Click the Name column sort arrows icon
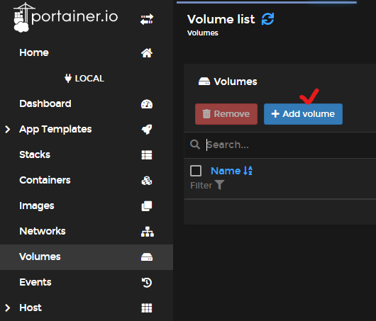Viewport: 376px width, 321px height. (x=248, y=171)
